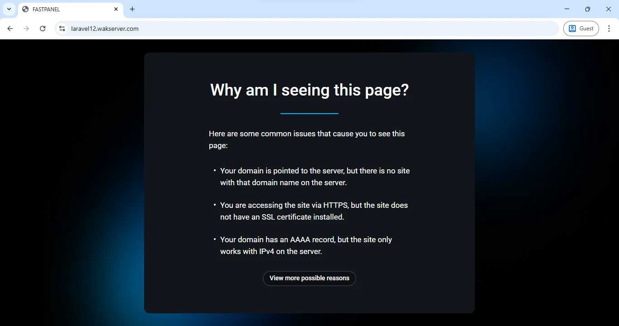Image resolution: width=619 pixels, height=326 pixels.
Task: Navigate back to the previous page
Action: [10, 28]
